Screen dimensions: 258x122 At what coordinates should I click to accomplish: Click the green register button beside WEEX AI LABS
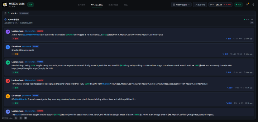31,5
